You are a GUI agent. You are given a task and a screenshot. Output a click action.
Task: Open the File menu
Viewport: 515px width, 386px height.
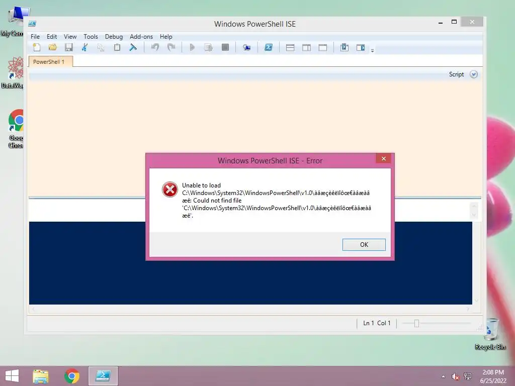[x=35, y=36]
